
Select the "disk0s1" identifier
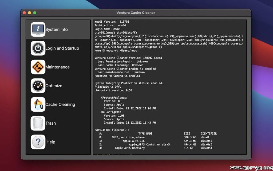point(207,141)
